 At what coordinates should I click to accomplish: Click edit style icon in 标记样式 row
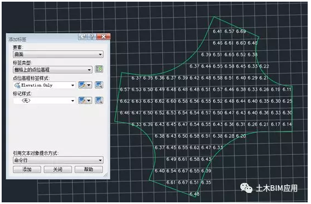click(82, 101)
